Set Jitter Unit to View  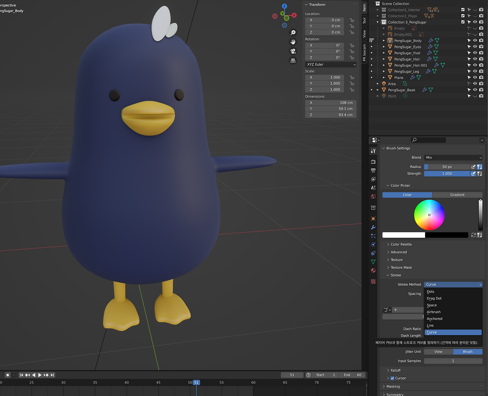(438, 352)
